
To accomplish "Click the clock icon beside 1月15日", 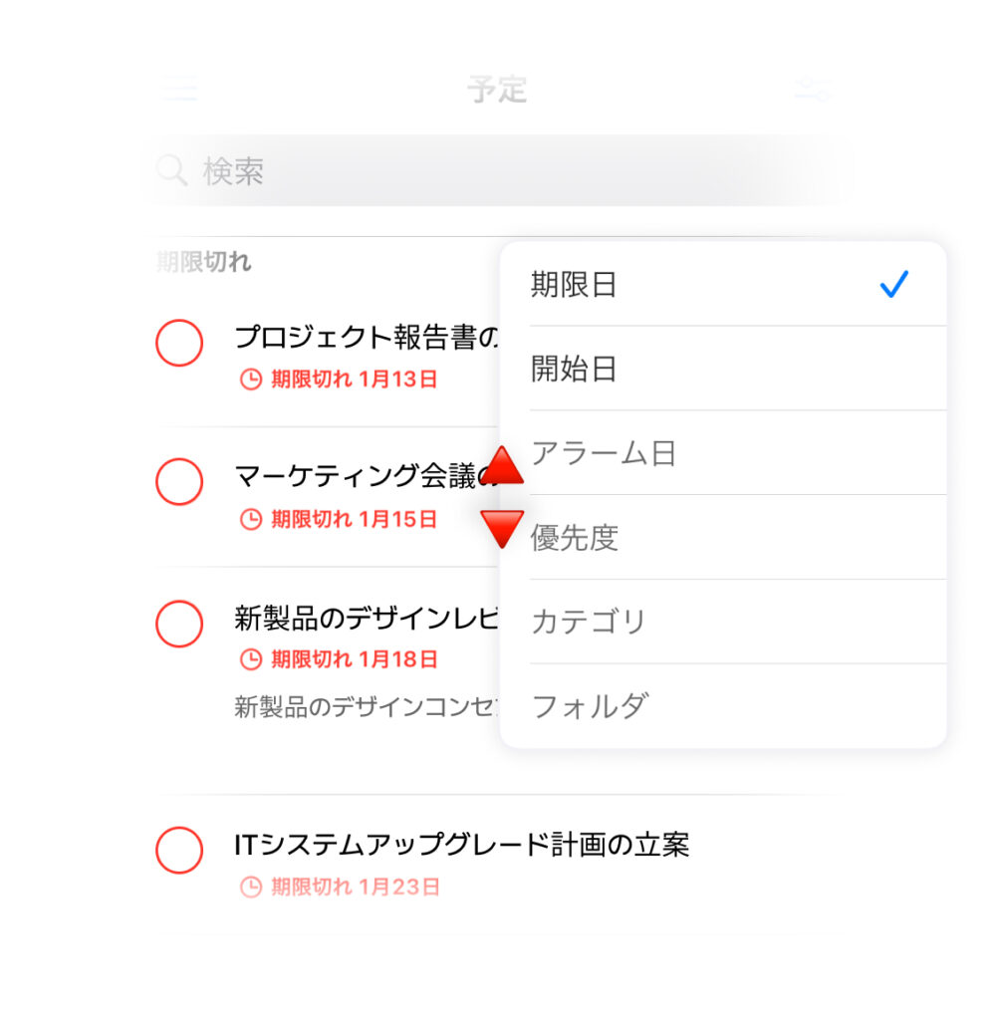I will [x=250, y=519].
